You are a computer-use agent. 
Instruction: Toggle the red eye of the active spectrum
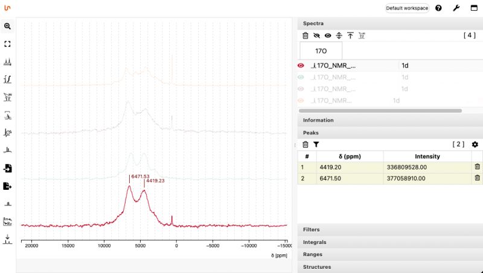(x=301, y=66)
